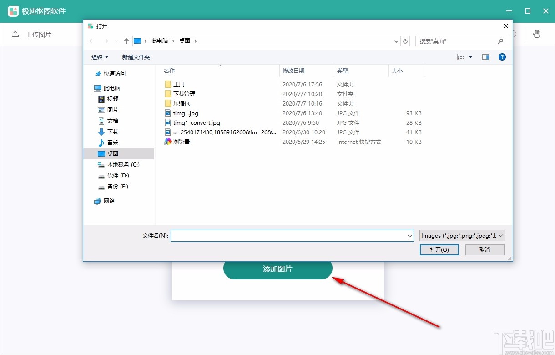Image resolution: width=555 pixels, height=355 pixels.
Task: Open 音乐 folder in the sidebar
Action: (108, 142)
